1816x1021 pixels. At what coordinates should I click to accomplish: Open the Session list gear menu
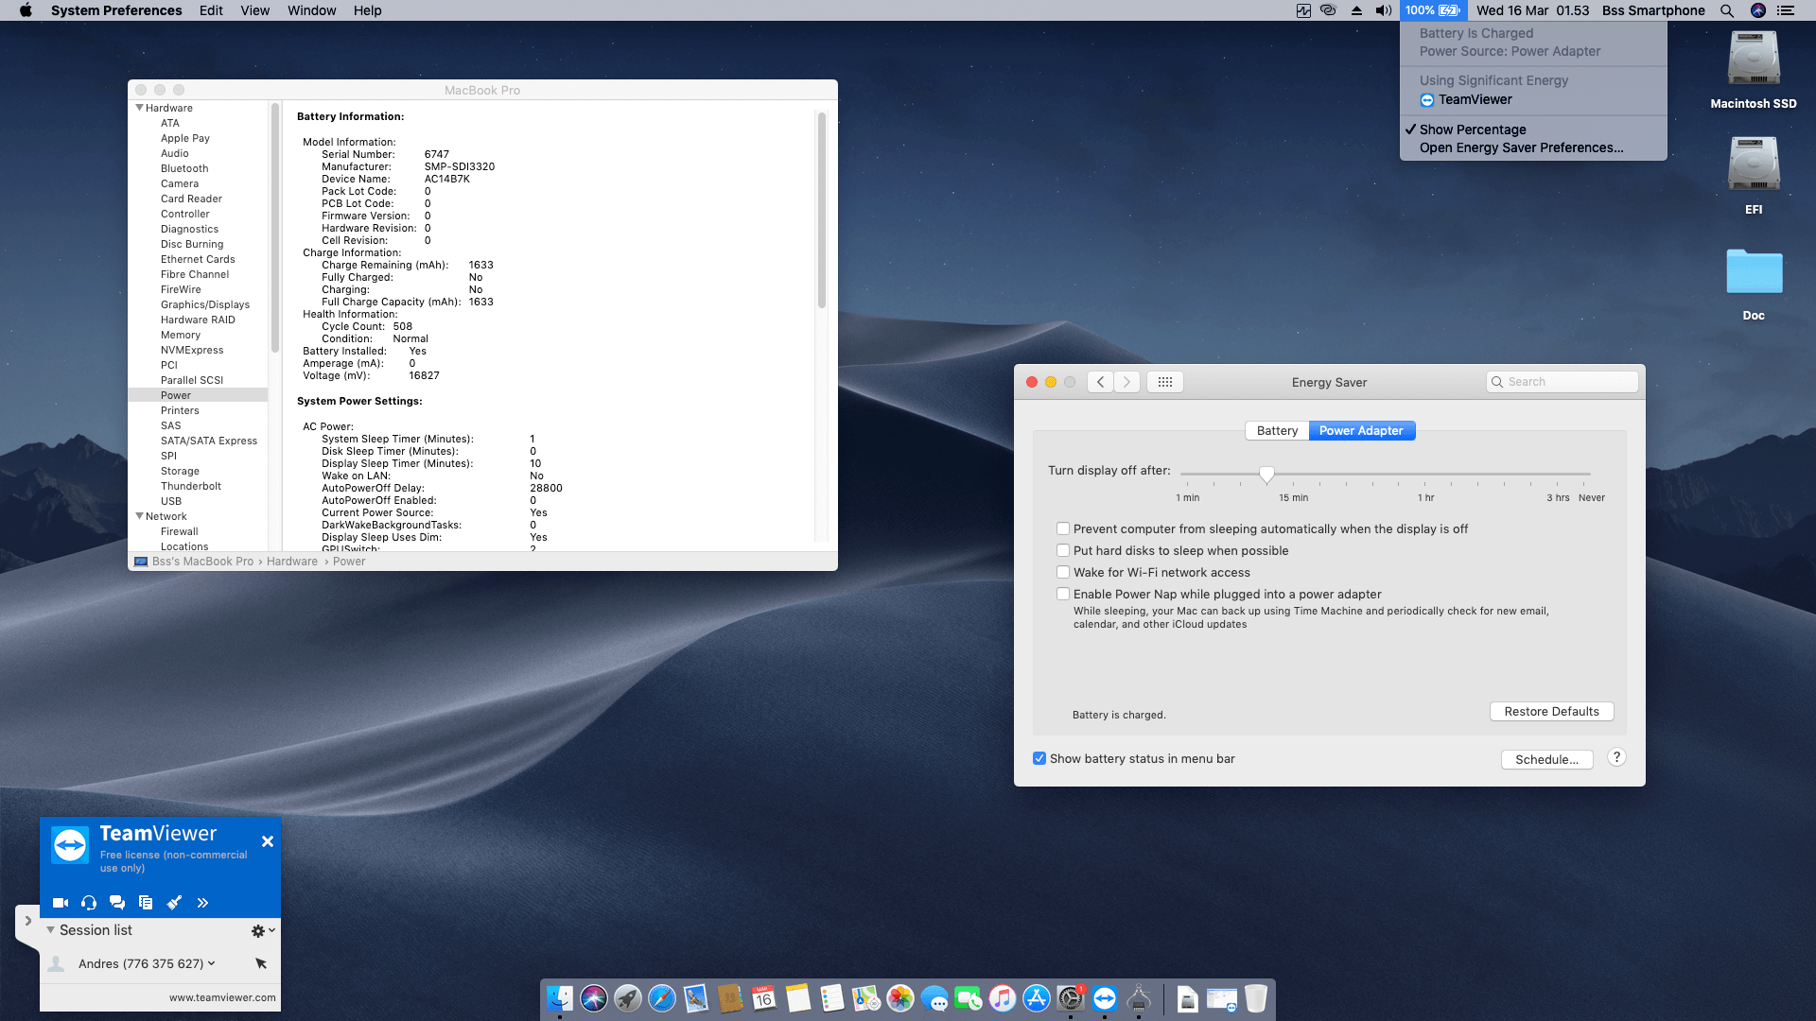click(x=263, y=930)
